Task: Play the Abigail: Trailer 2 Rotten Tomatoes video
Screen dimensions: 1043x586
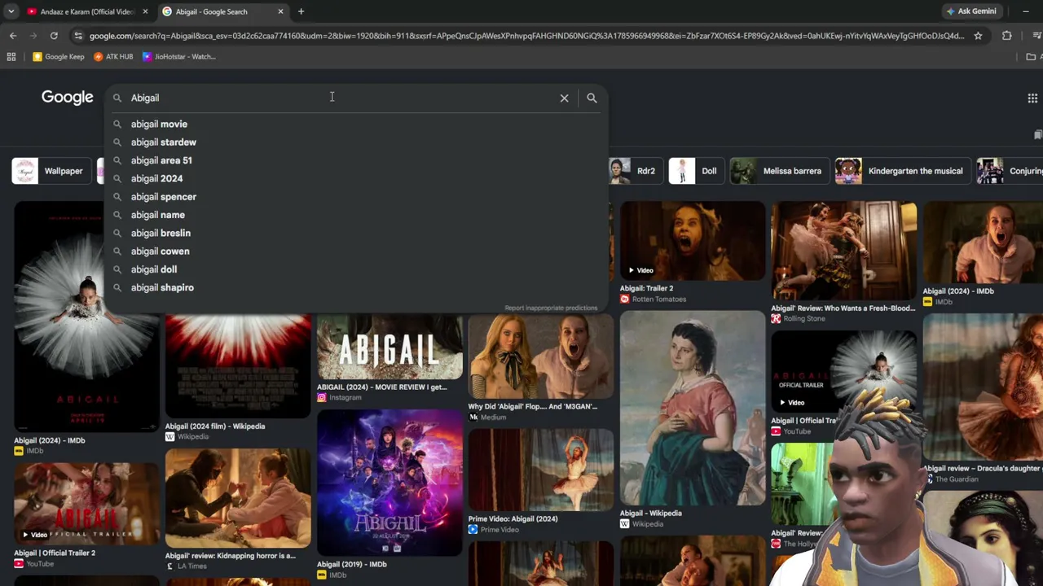Action: click(x=693, y=241)
